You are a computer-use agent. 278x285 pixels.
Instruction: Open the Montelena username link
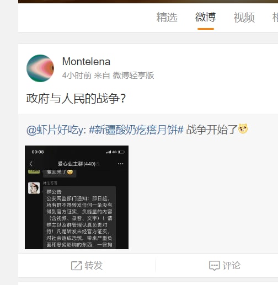pyautogui.click(x=86, y=61)
